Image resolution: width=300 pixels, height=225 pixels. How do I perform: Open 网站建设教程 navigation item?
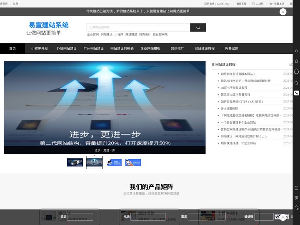[x=204, y=48]
